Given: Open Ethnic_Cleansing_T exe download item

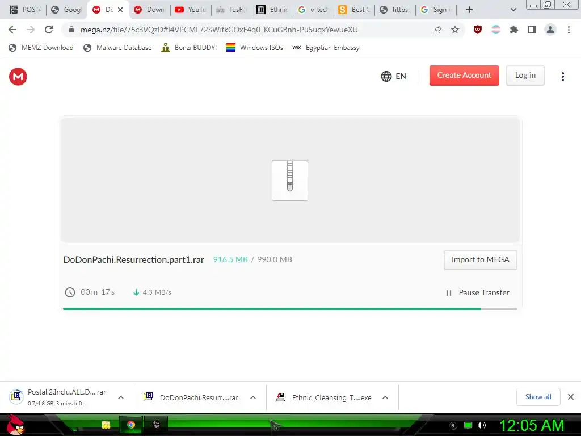Looking at the screenshot, I should tap(324, 397).
